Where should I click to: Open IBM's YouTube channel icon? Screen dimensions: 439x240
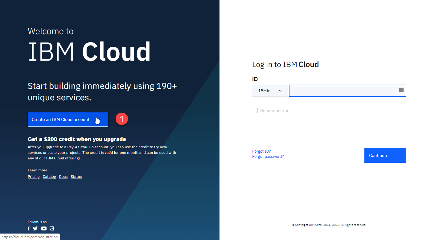pyautogui.click(x=44, y=228)
